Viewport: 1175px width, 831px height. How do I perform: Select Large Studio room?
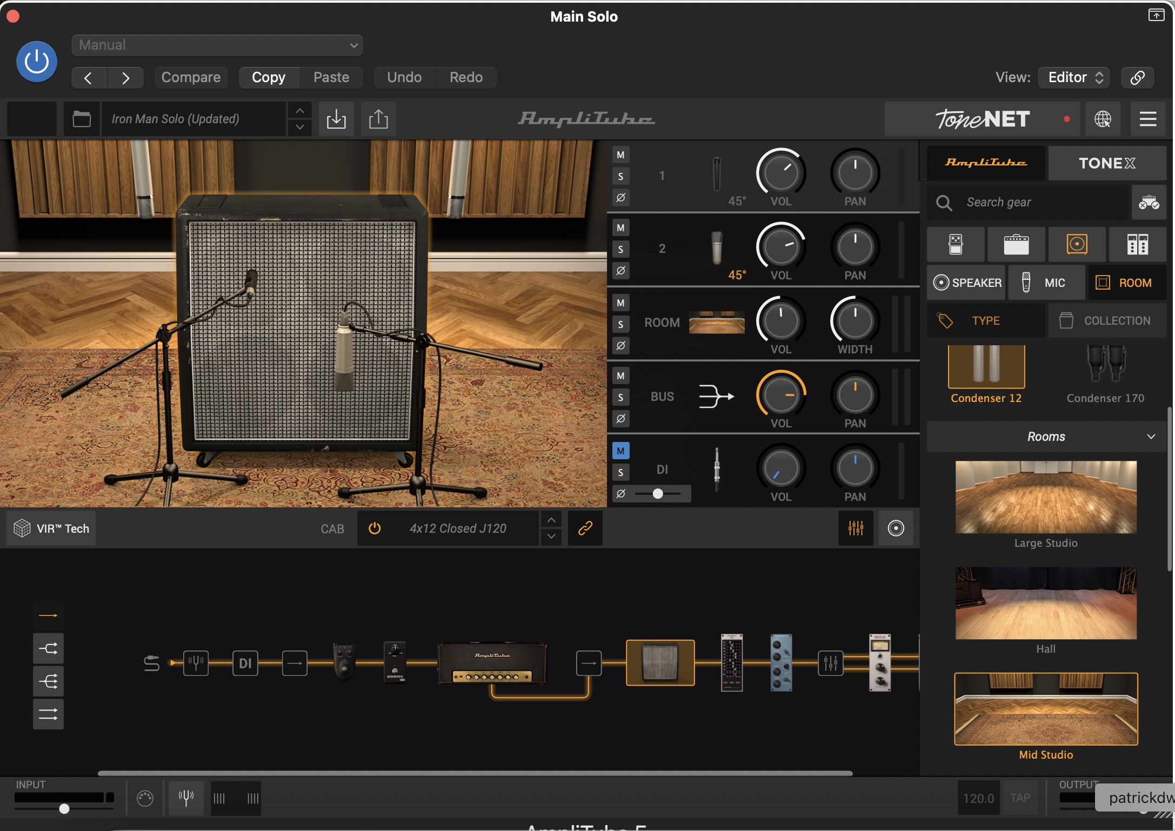click(1046, 497)
